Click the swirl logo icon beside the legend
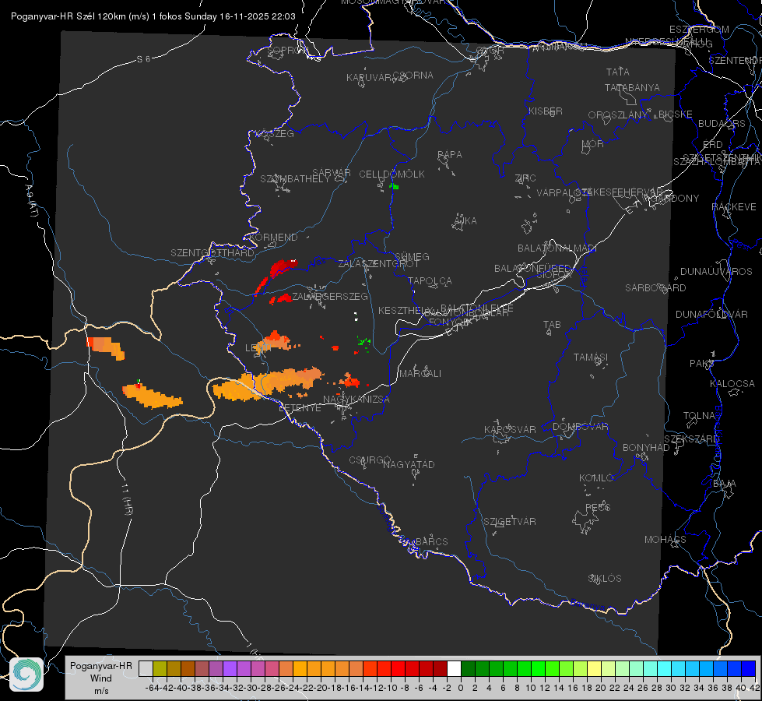Viewport: 762px width, 701px height. [26, 675]
